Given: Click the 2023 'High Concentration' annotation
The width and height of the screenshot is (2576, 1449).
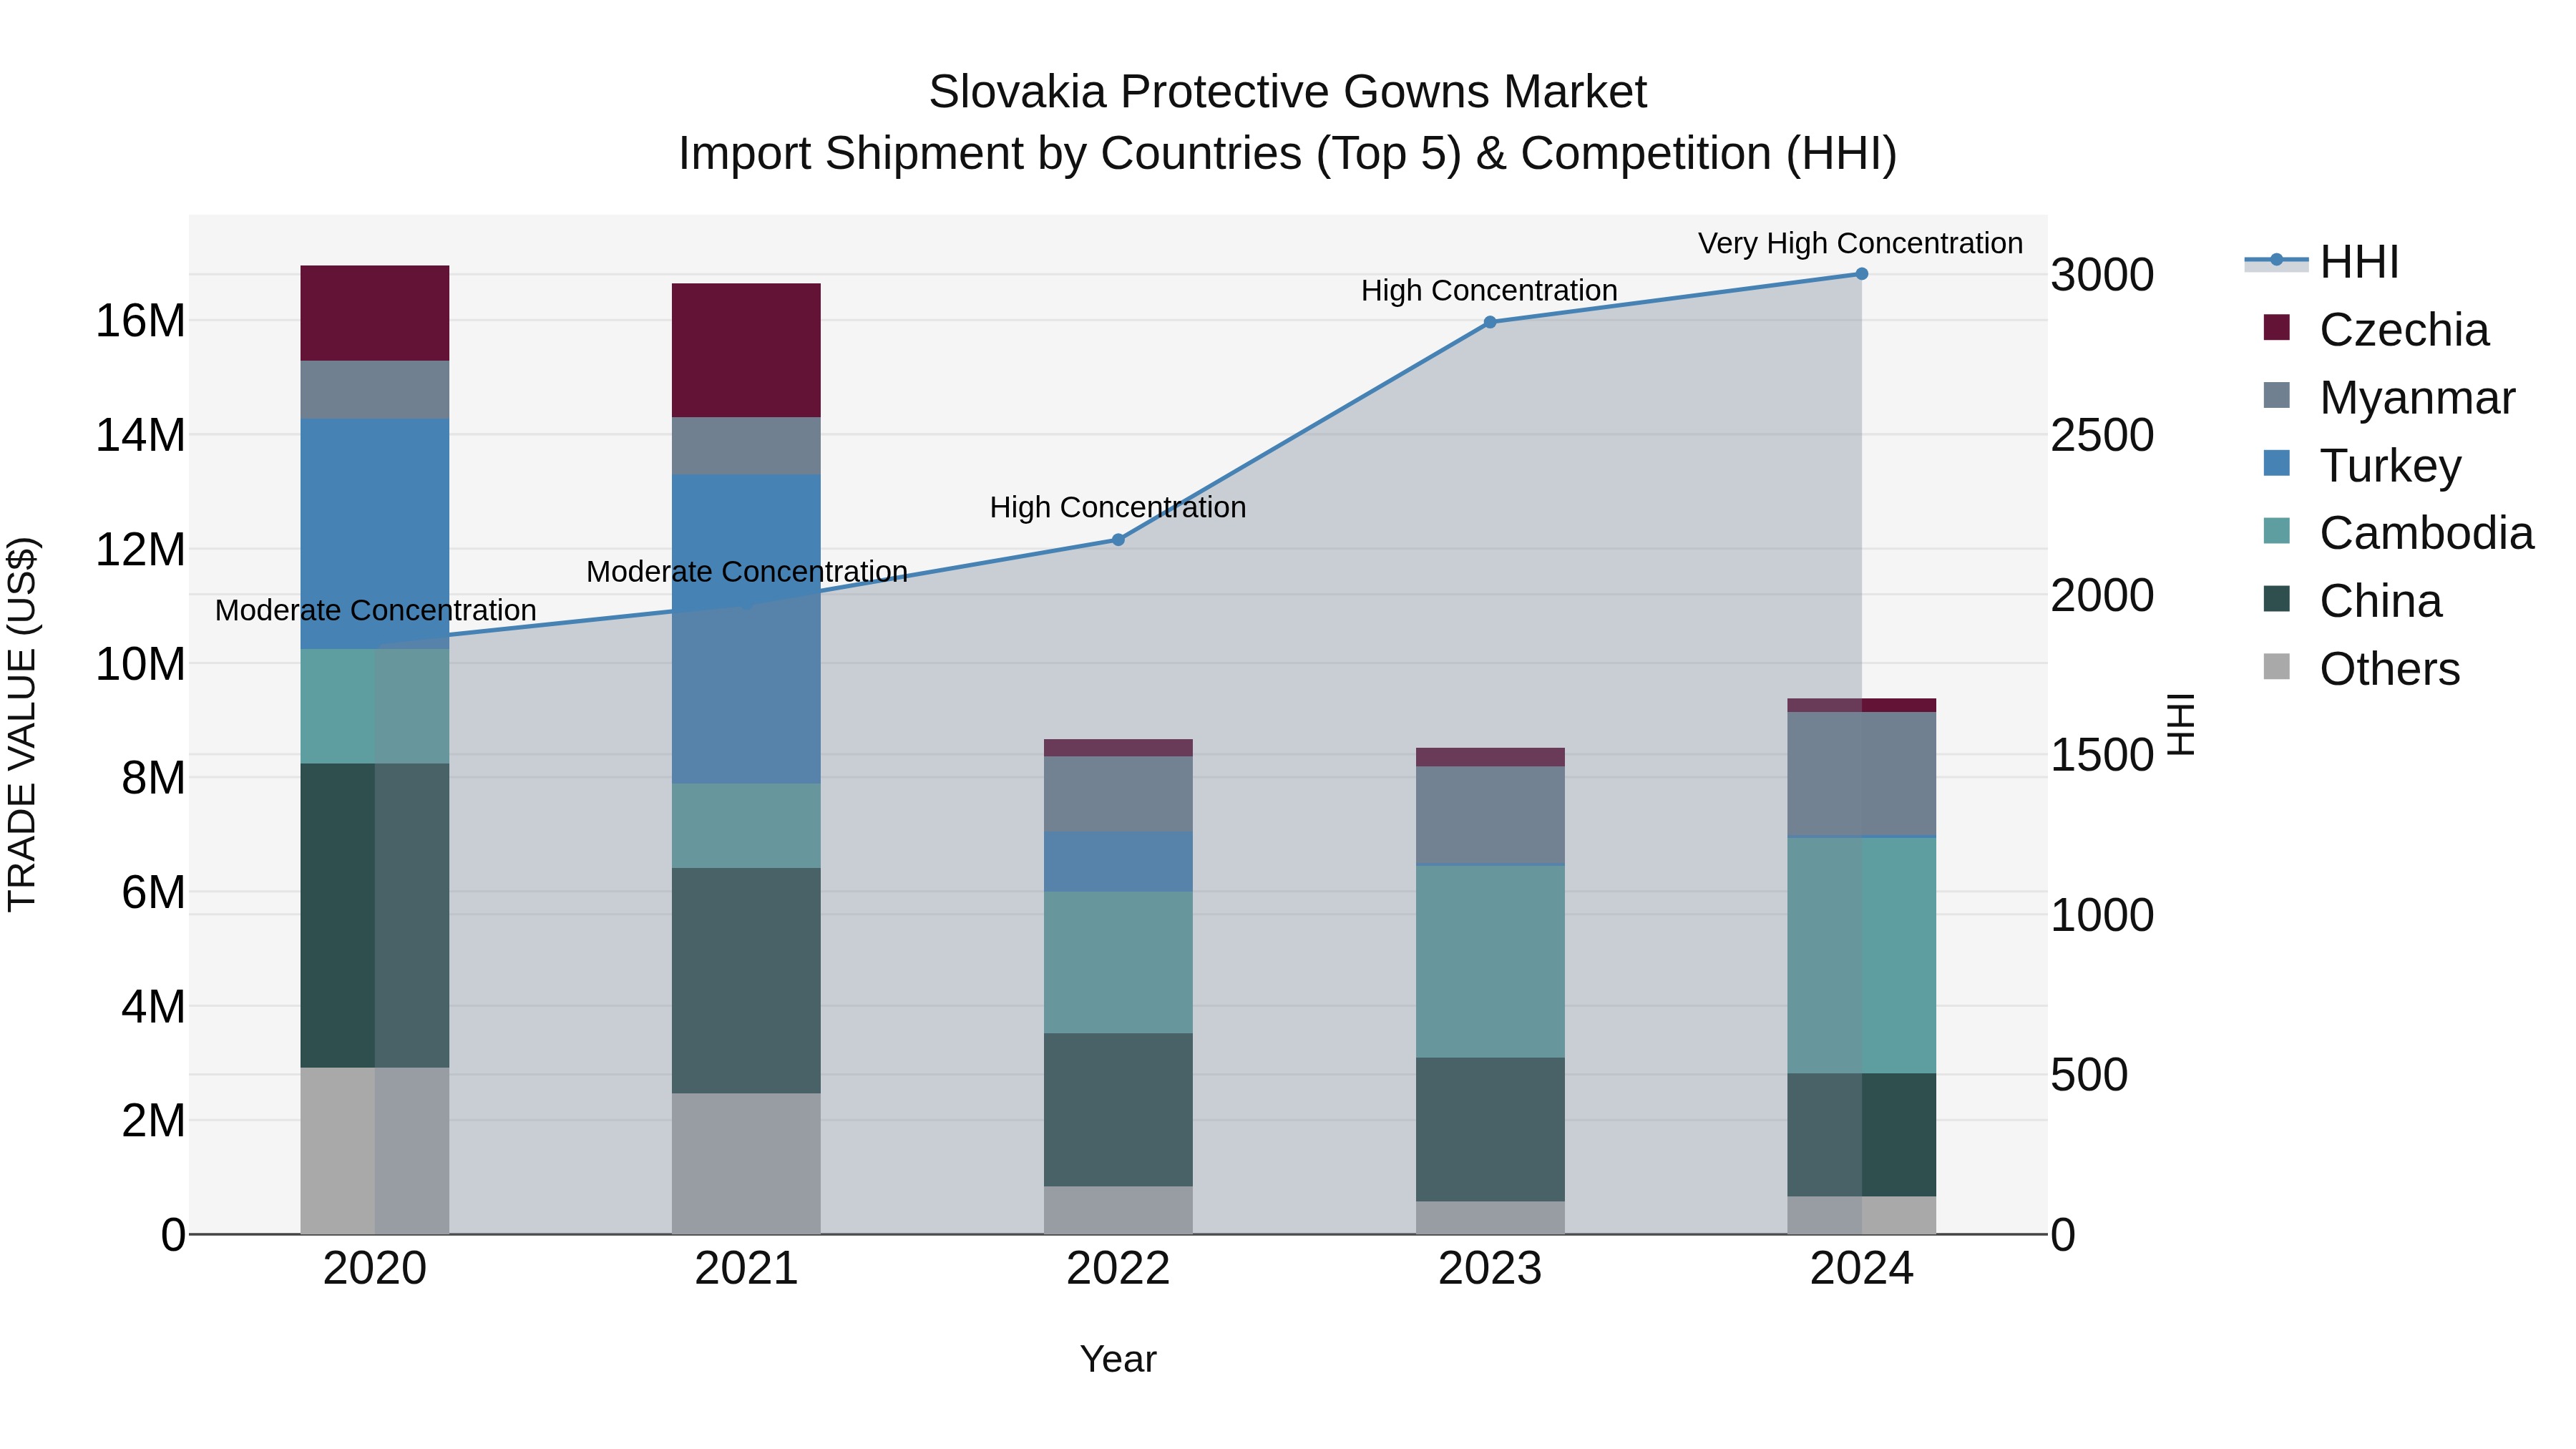Looking at the screenshot, I should click(1489, 291).
